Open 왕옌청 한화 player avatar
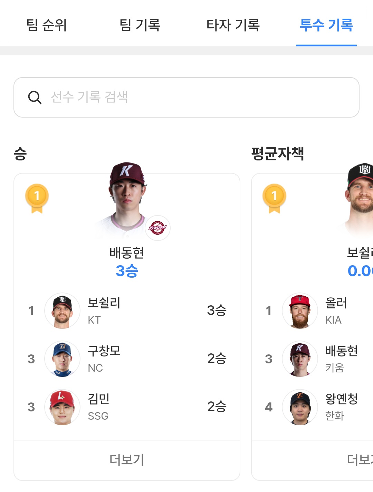373x492 pixels. coord(300,407)
